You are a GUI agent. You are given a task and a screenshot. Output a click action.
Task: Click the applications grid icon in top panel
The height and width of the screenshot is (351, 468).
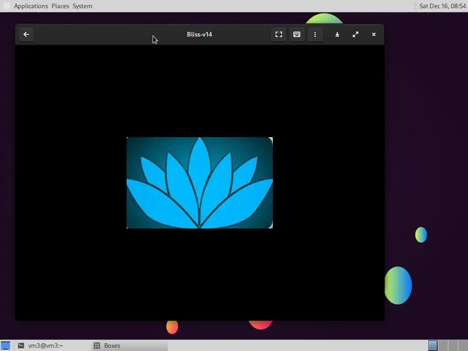click(x=6, y=5)
